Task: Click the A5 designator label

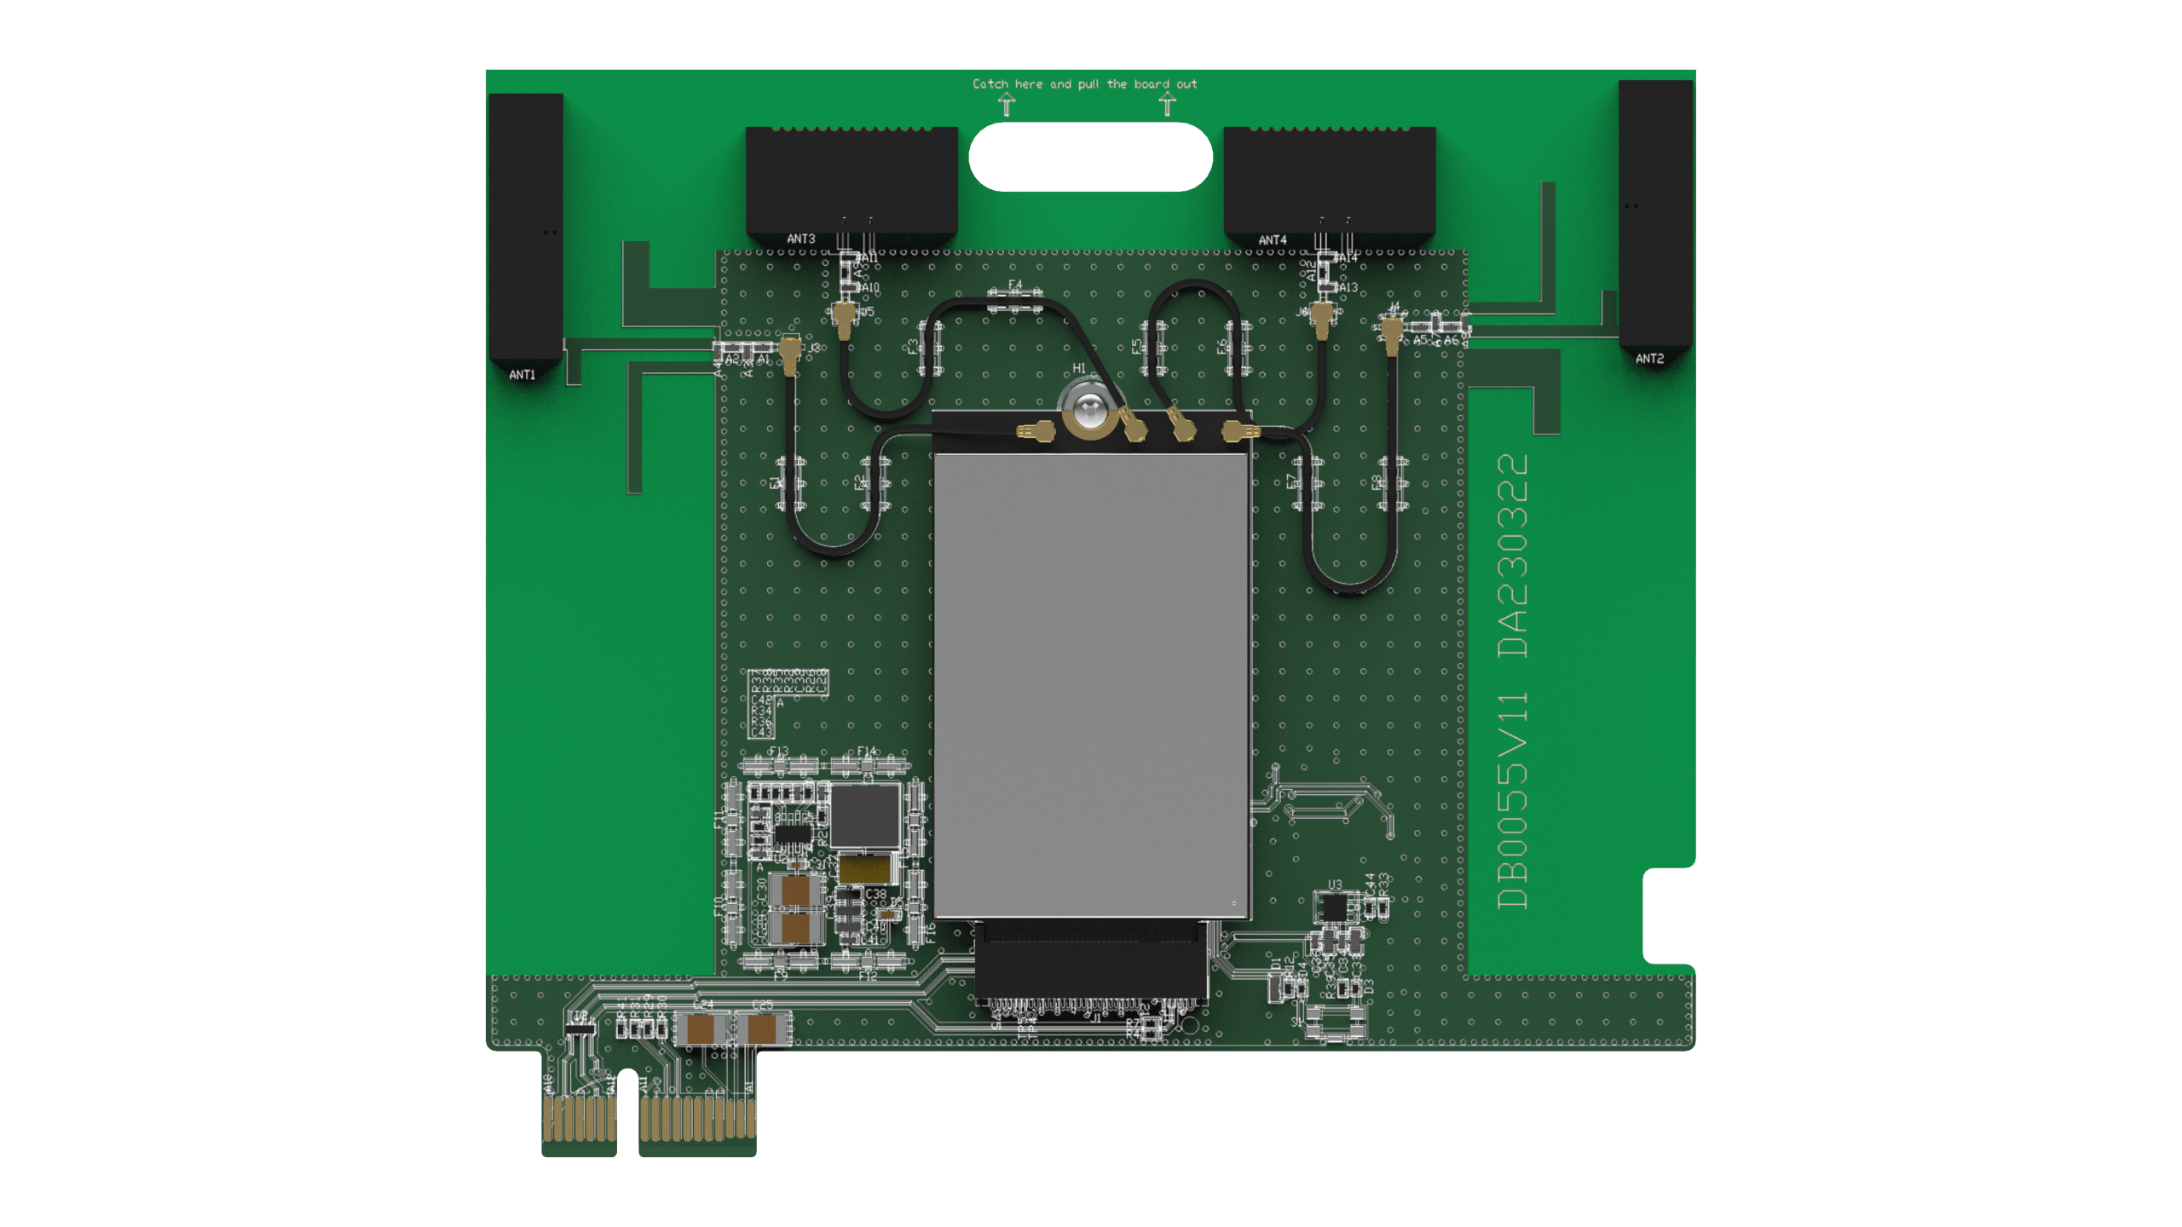Action: point(1420,340)
